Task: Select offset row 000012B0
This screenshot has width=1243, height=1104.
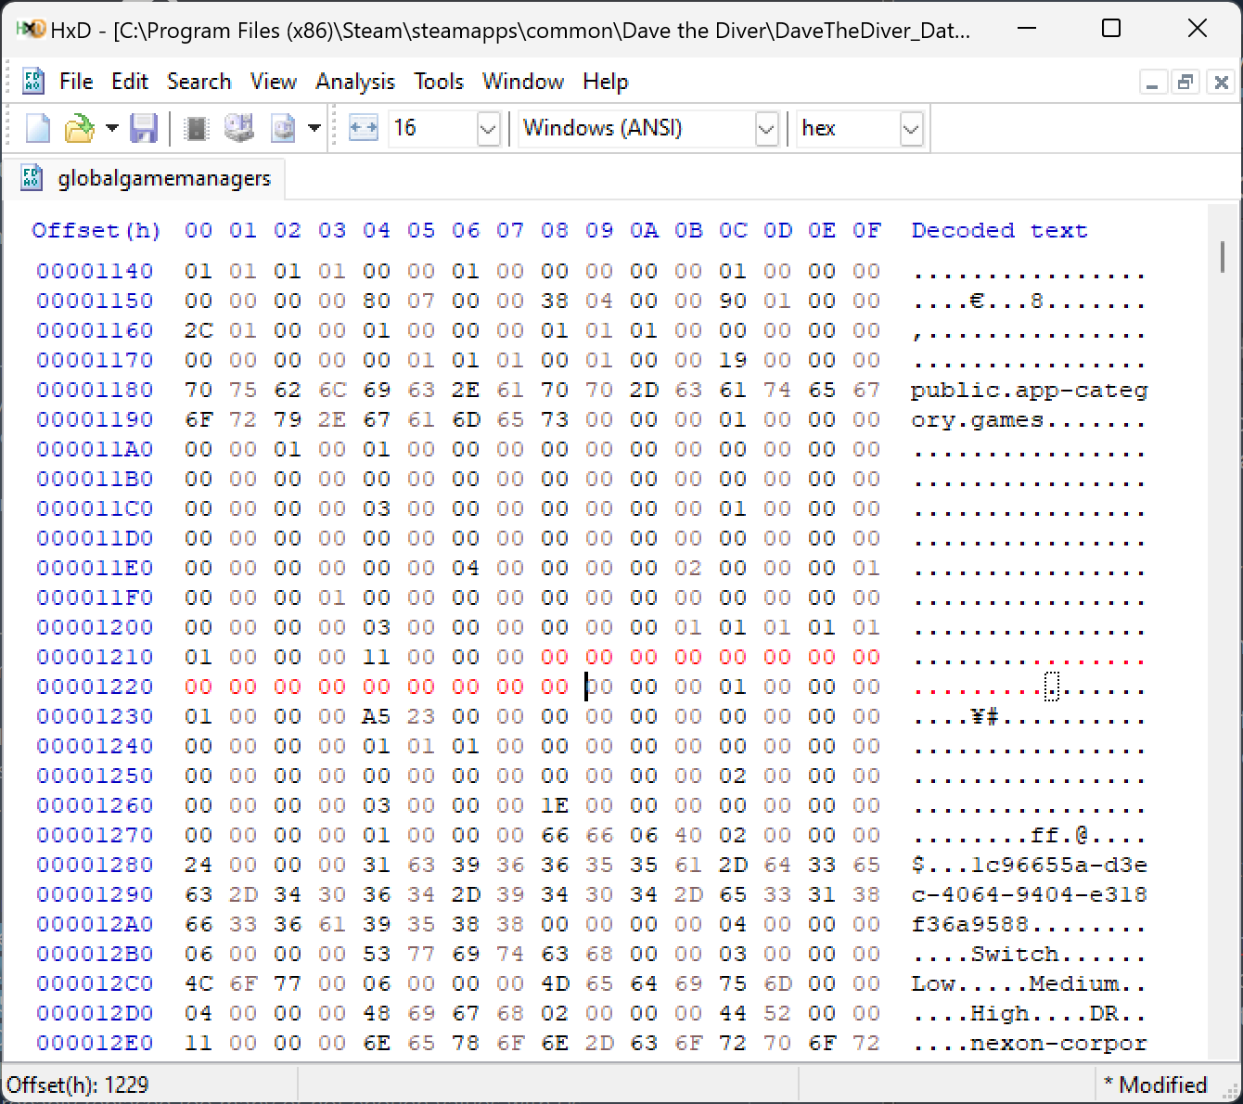Action: coord(95,954)
